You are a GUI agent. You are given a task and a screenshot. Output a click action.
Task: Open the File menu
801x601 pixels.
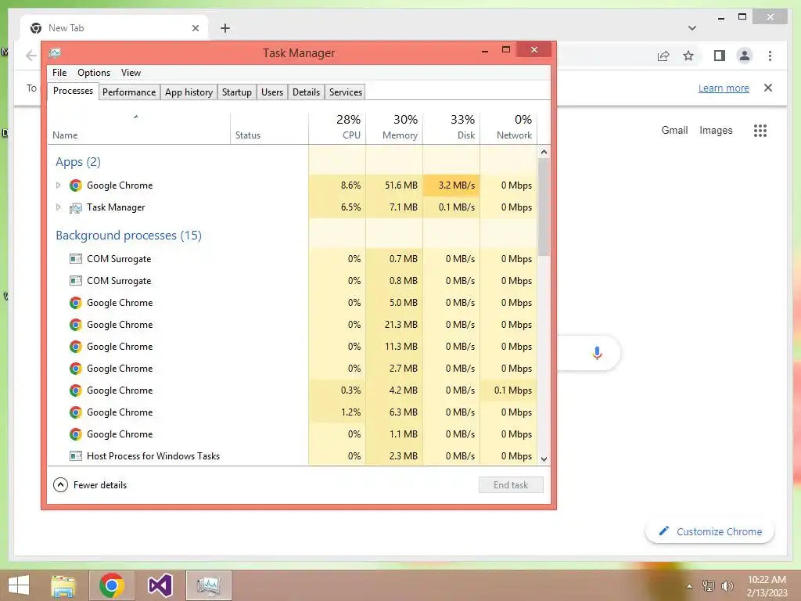[x=59, y=73]
